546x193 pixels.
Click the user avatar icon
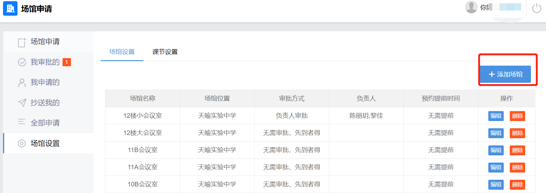(x=471, y=7)
